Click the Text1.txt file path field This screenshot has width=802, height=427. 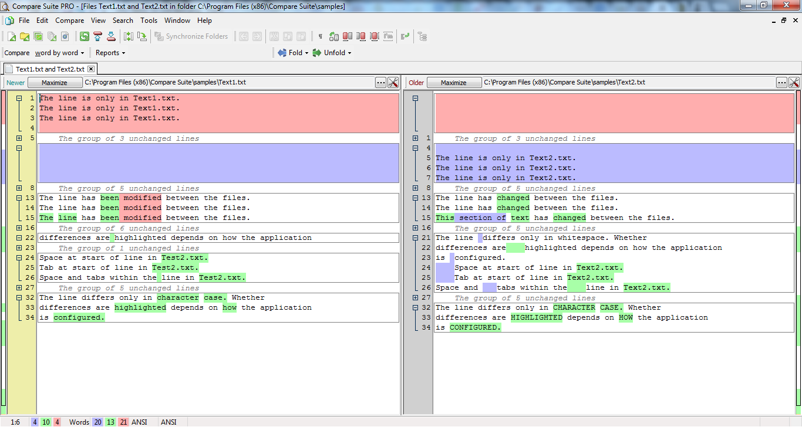pos(228,83)
